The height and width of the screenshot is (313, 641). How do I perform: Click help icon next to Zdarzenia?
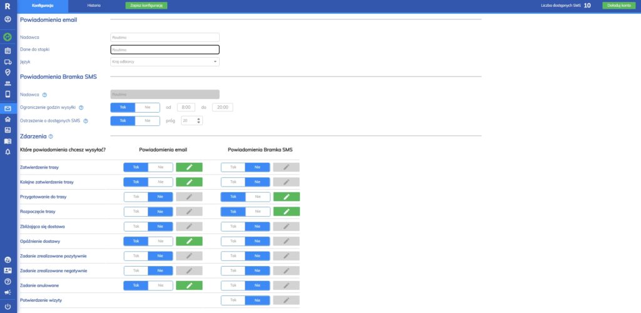pyautogui.click(x=51, y=136)
